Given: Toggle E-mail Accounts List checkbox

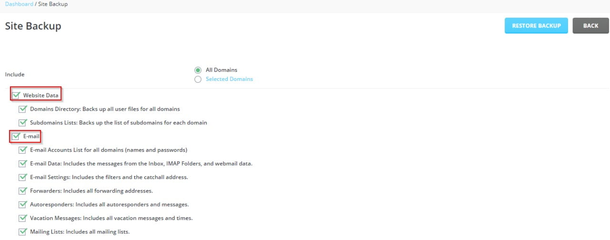Looking at the screenshot, I should (22, 150).
